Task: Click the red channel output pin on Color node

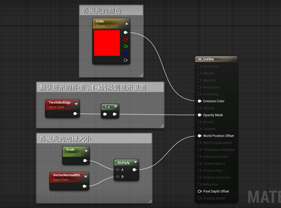Action: click(125, 39)
